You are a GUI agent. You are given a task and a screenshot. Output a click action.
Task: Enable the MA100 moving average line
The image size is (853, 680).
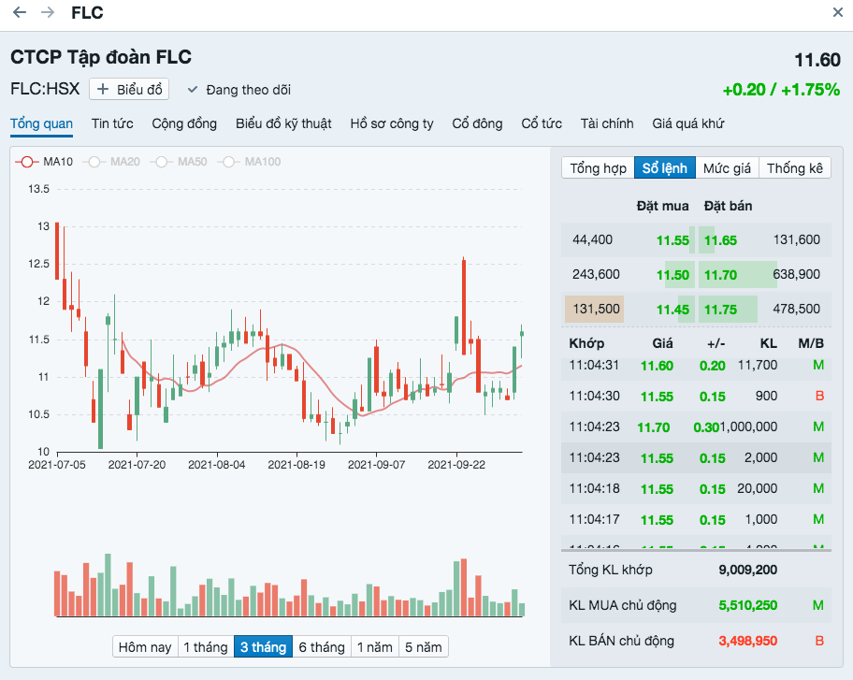[x=250, y=162]
